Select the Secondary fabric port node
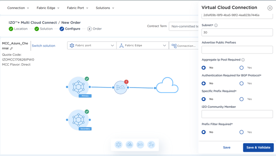The image size is (276, 156). (79, 120)
